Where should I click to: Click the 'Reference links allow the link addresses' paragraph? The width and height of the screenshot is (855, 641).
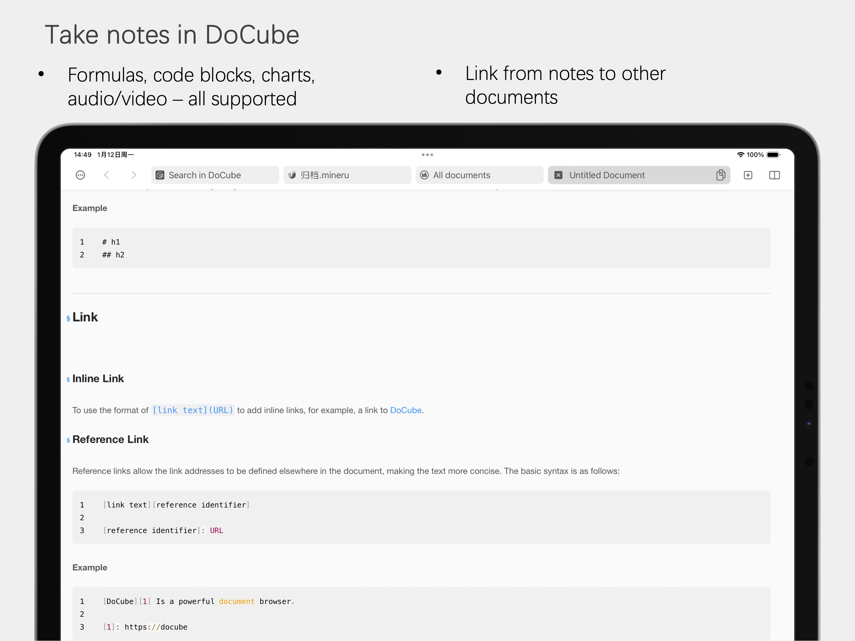[346, 471]
